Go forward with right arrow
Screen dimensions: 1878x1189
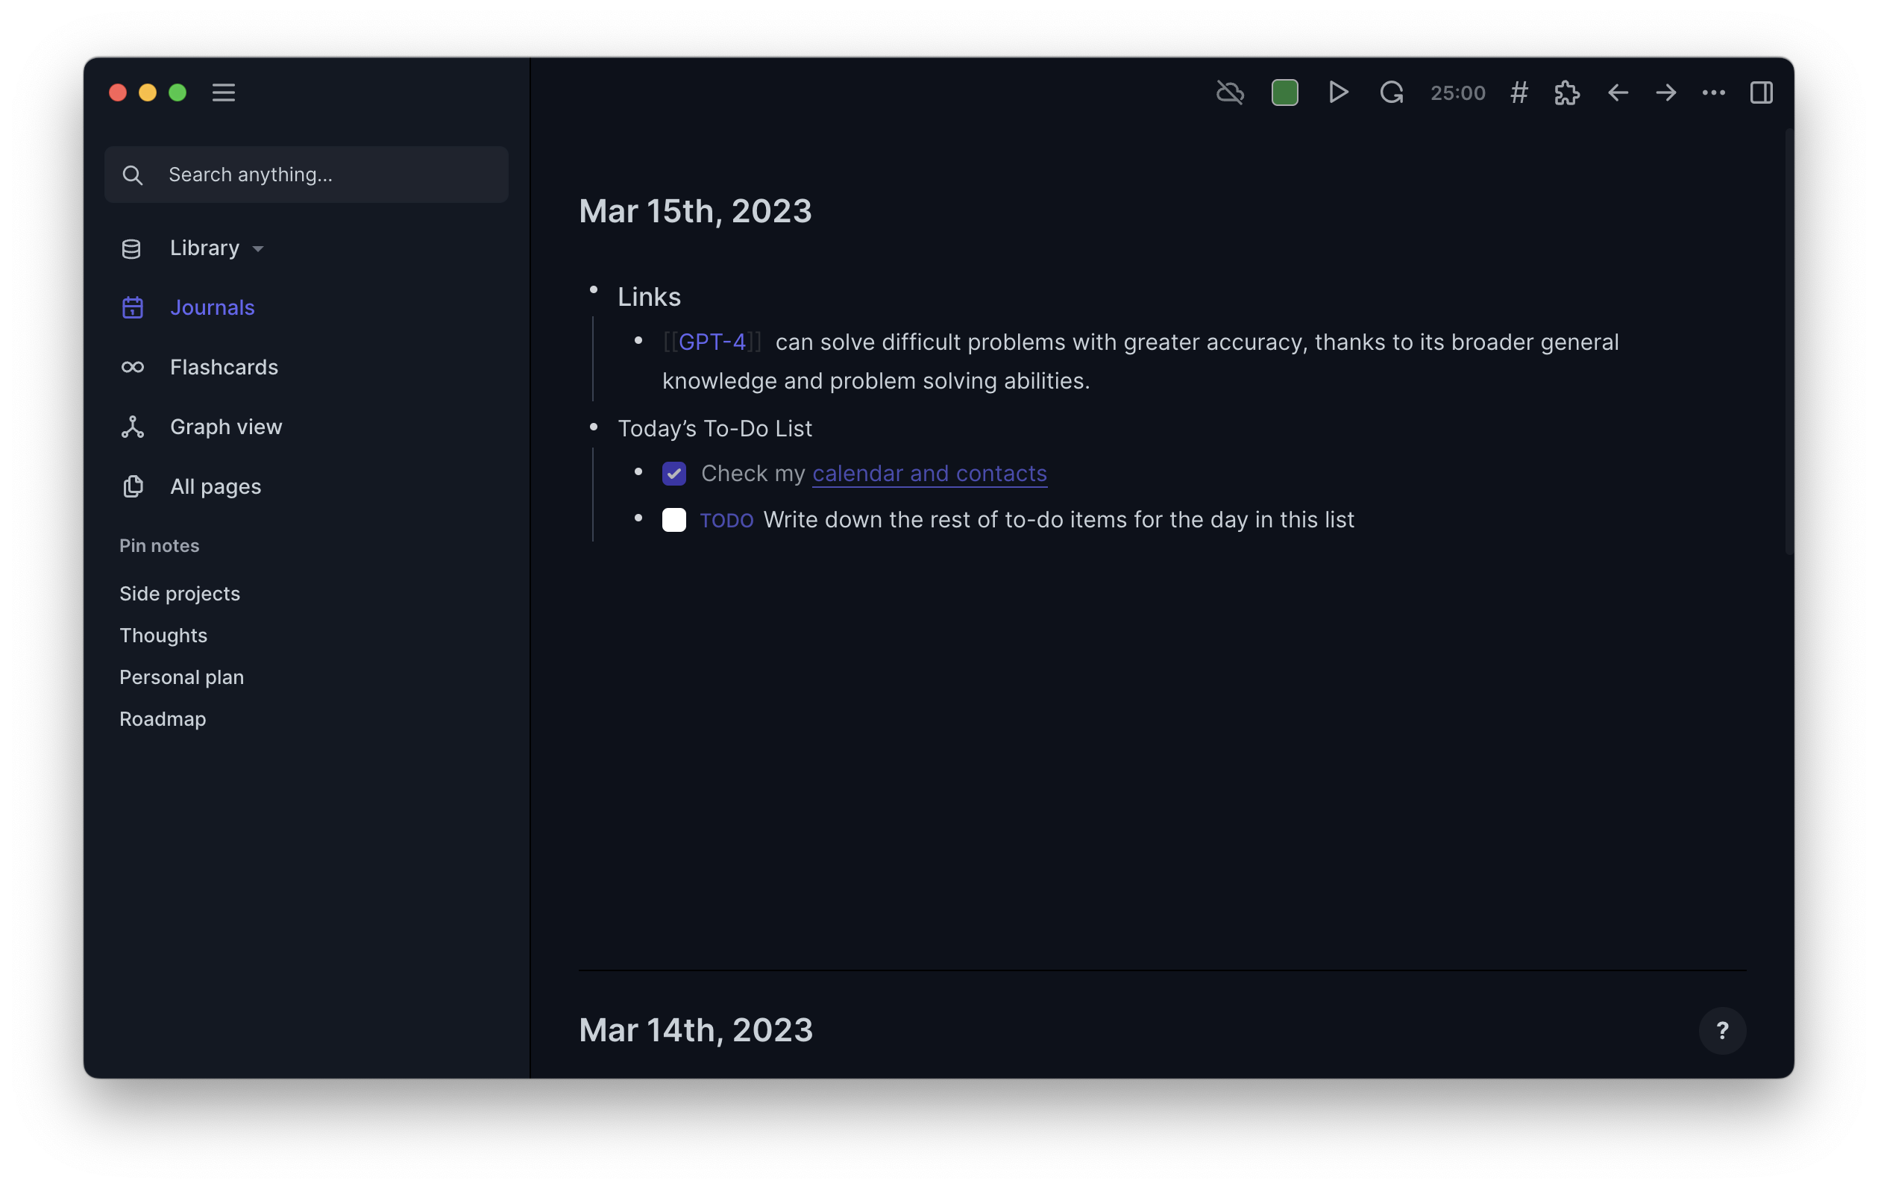[x=1666, y=92]
